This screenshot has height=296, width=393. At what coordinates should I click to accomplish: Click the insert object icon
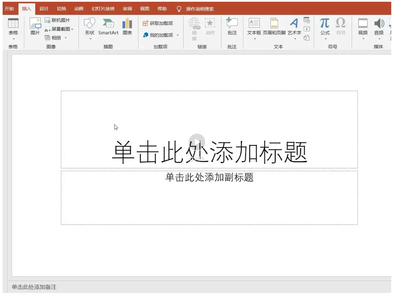pyautogui.click(x=307, y=38)
